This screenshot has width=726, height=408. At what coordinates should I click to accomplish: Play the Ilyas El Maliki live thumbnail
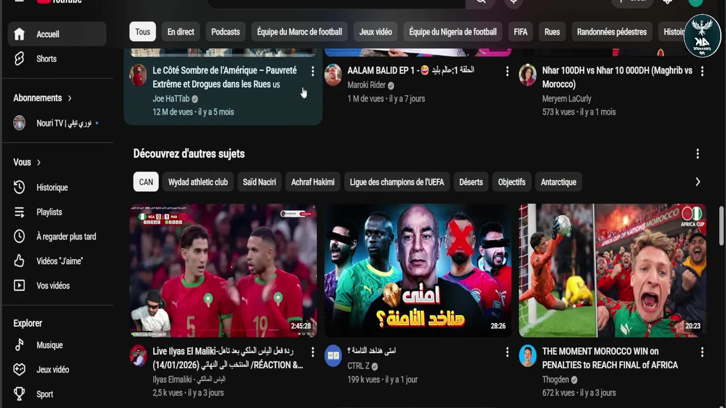click(223, 270)
